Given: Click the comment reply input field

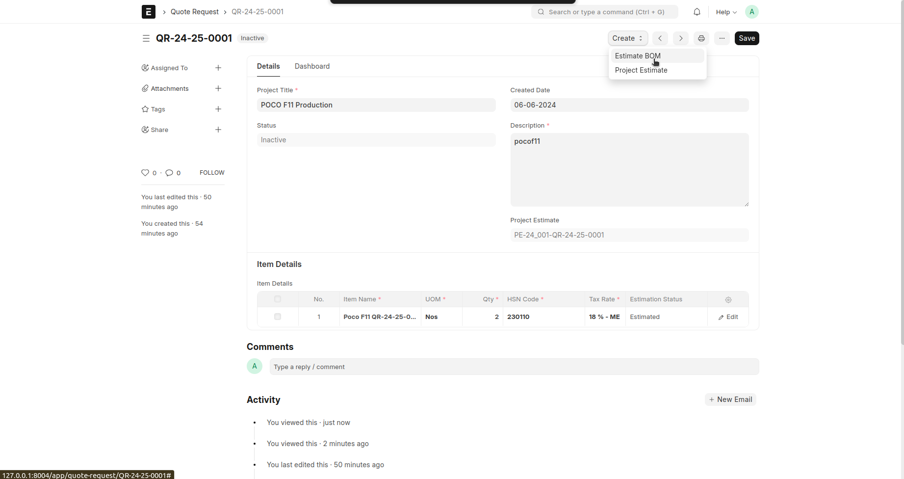Looking at the screenshot, I should click(514, 367).
